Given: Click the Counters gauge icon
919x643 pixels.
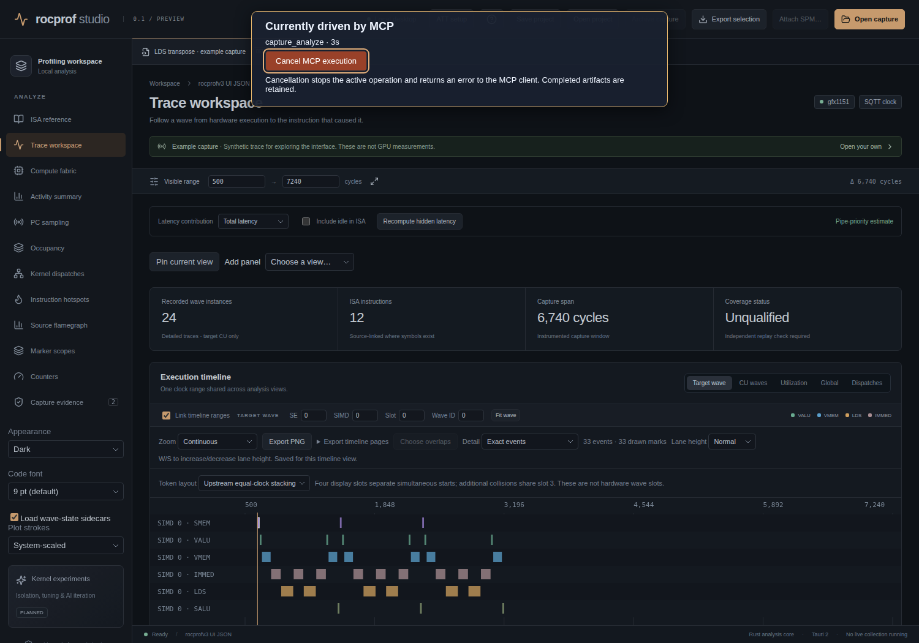Looking at the screenshot, I should pos(19,377).
